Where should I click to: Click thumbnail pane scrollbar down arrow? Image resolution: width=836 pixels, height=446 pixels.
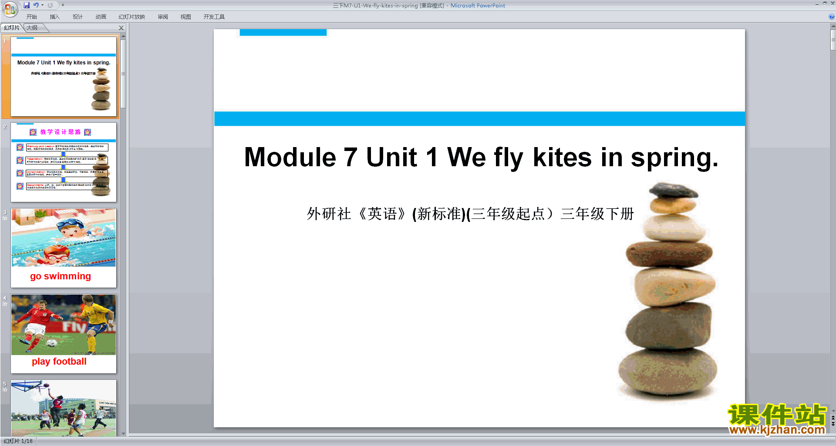point(123,433)
